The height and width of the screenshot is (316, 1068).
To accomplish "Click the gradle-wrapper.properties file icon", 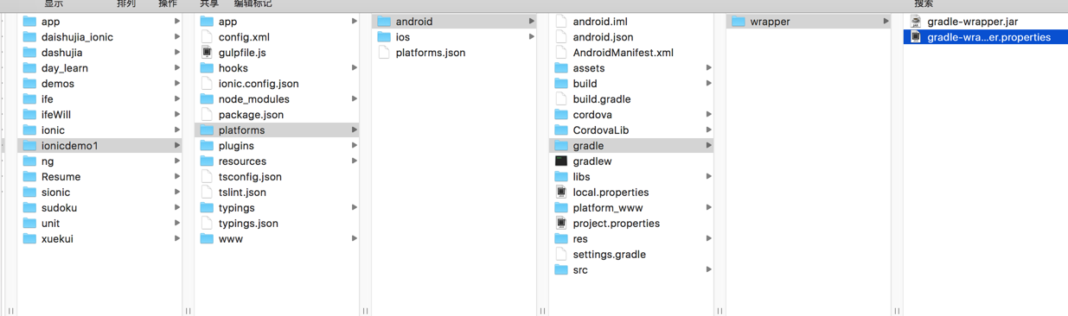I will [916, 37].
